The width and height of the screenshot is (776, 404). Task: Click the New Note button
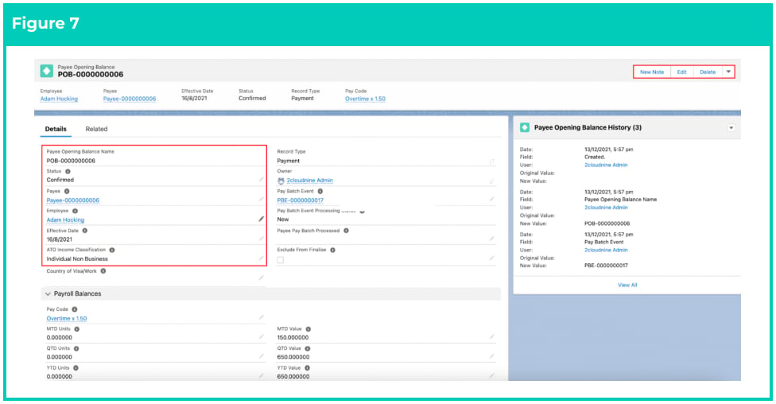(652, 72)
